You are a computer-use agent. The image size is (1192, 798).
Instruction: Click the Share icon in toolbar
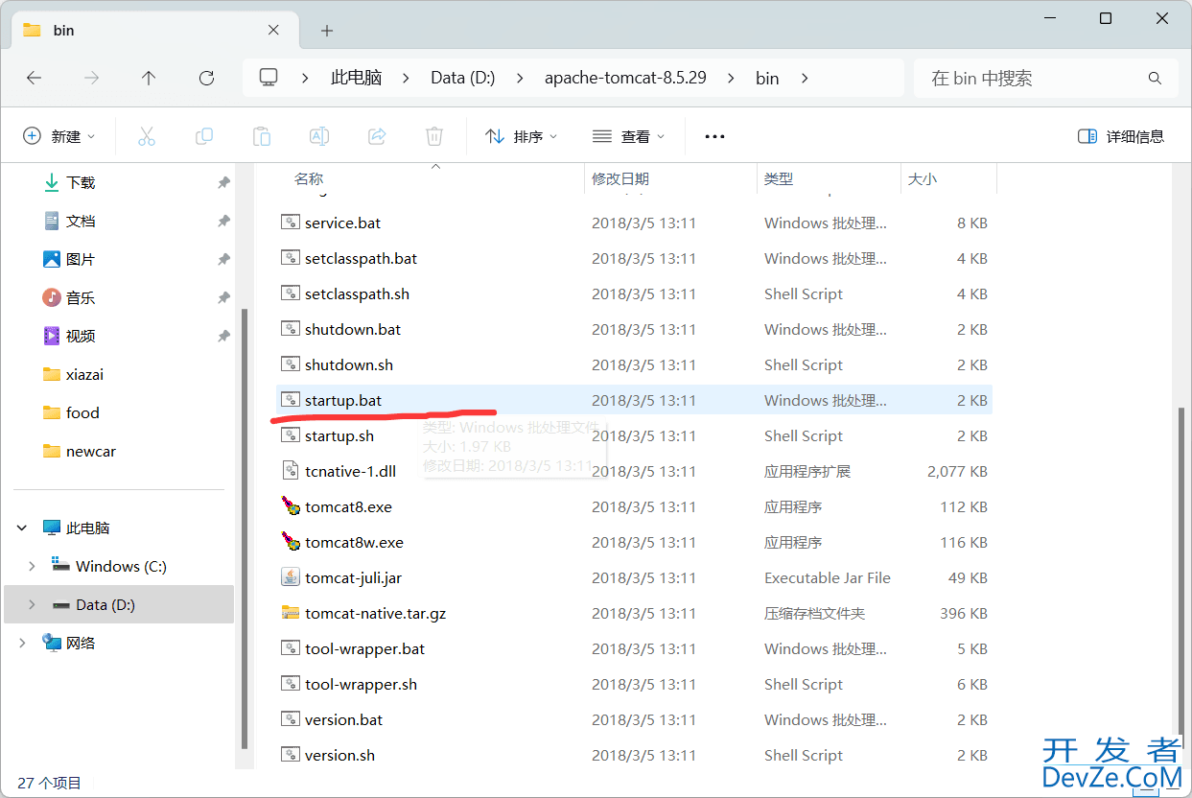tap(377, 136)
